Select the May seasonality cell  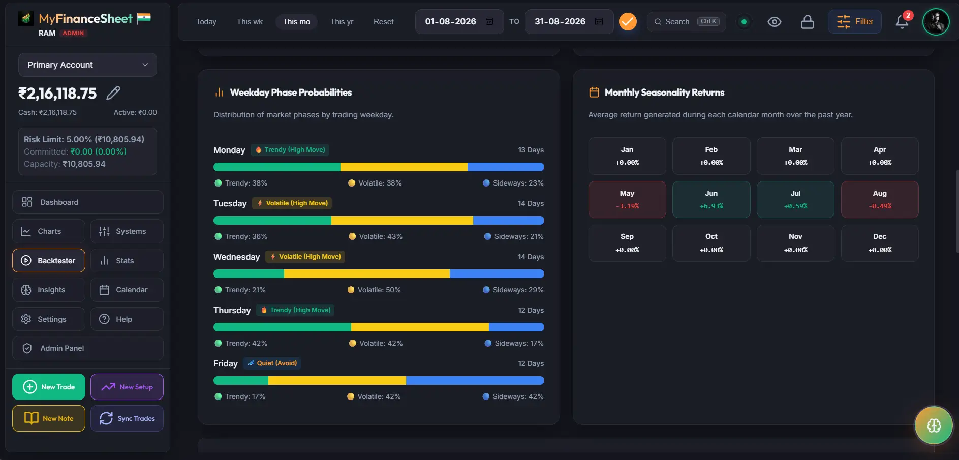coord(627,199)
